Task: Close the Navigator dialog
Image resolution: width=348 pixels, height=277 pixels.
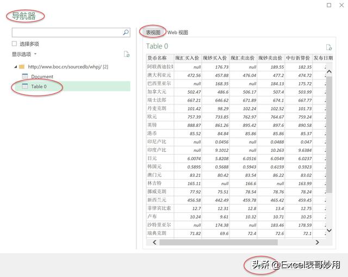Action: coord(341,5)
